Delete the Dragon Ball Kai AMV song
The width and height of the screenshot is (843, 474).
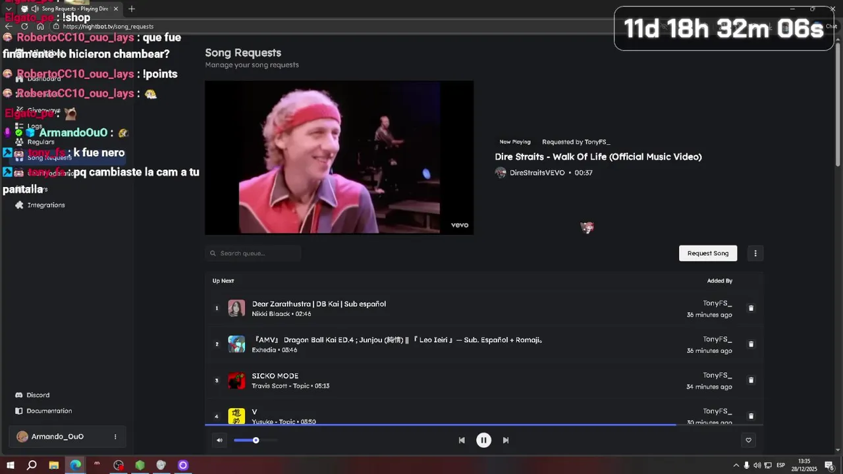(x=751, y=344)
